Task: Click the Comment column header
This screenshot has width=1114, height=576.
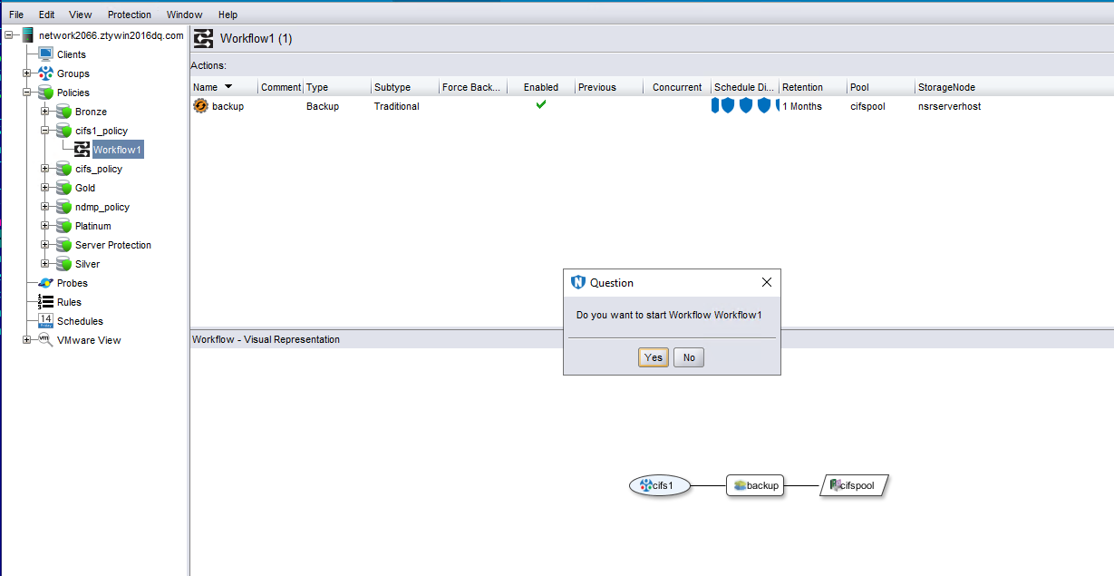Action: [280, 87]
